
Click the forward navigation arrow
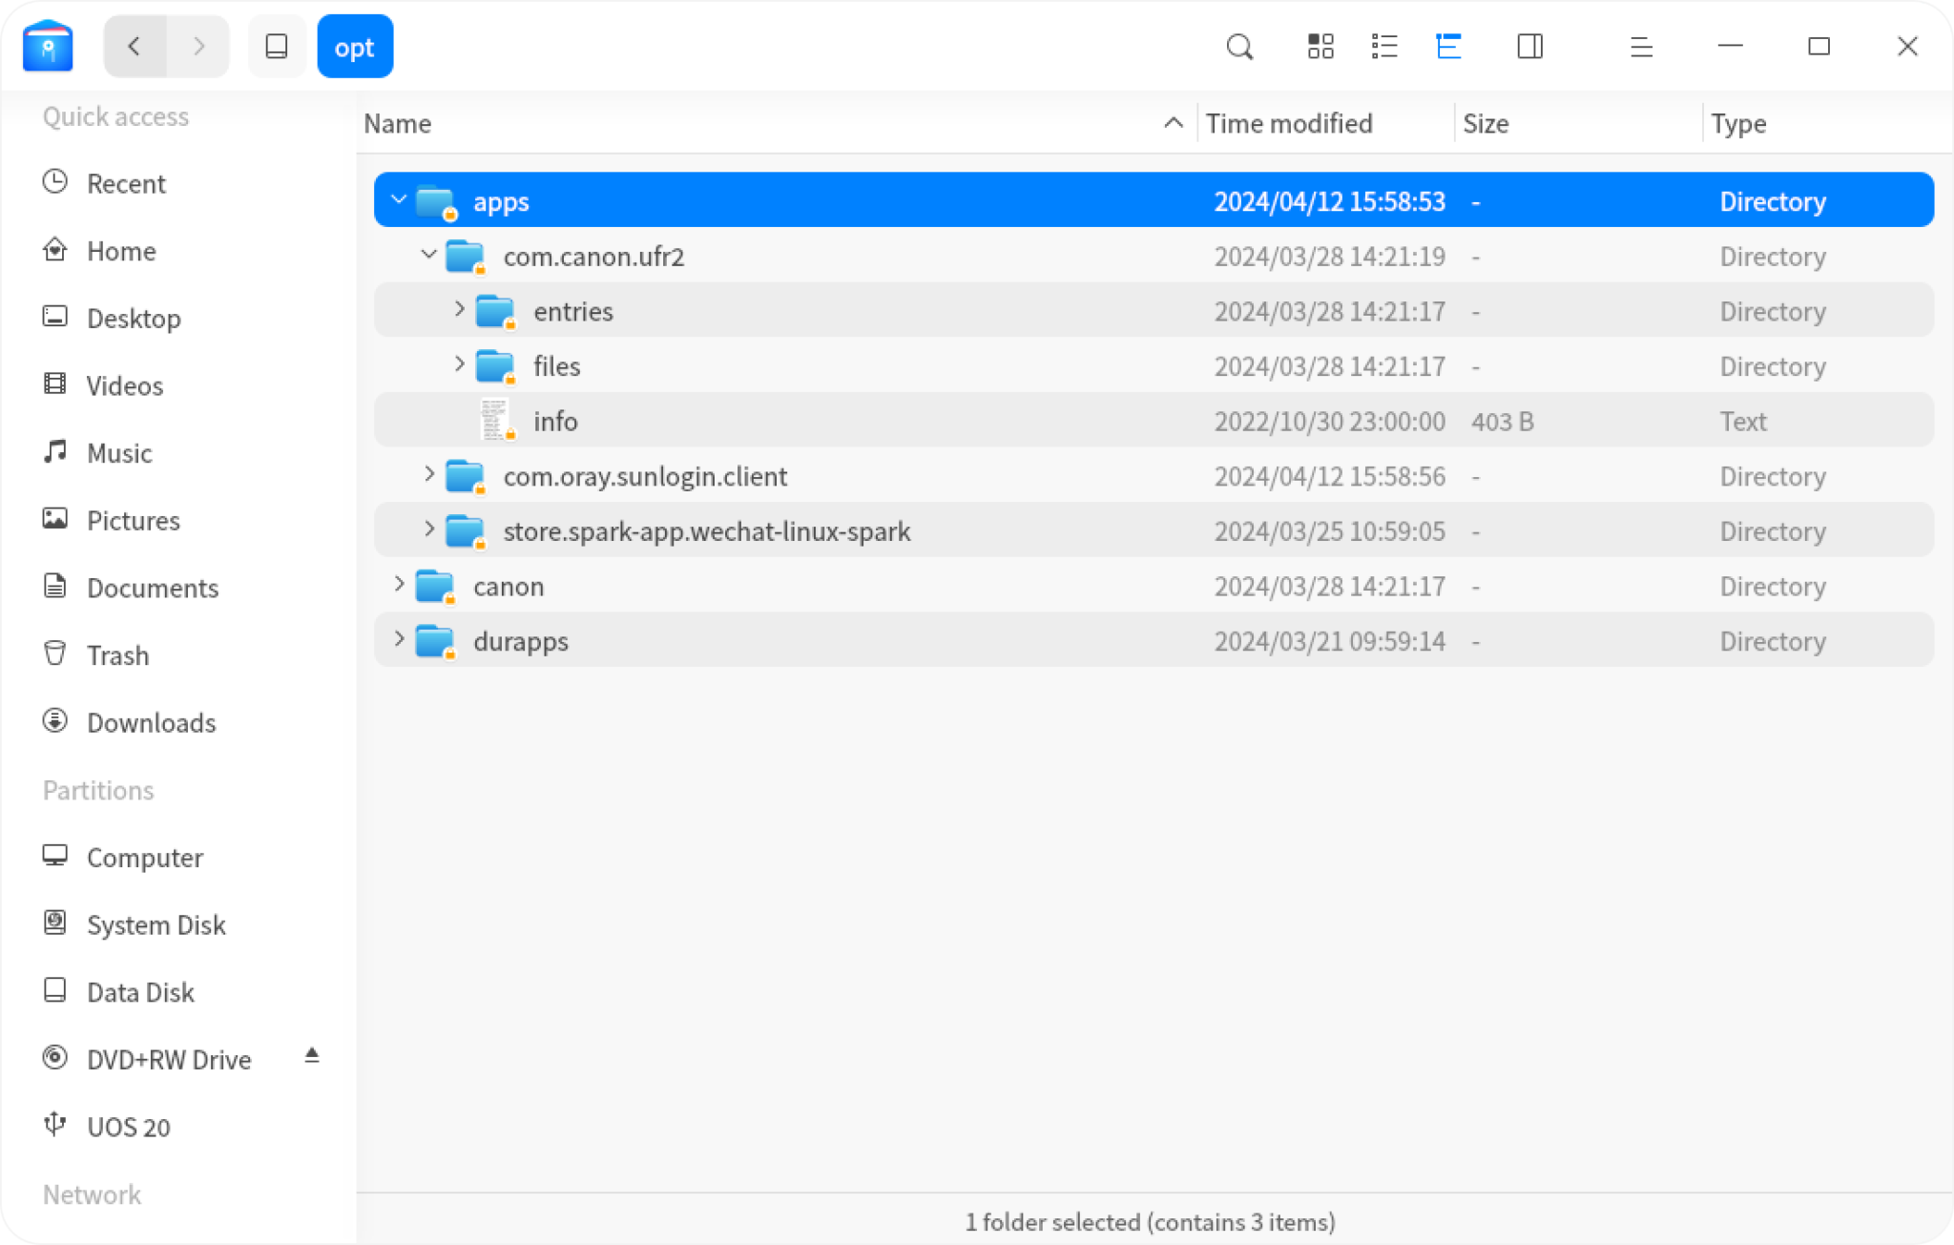tap(198, 46)
